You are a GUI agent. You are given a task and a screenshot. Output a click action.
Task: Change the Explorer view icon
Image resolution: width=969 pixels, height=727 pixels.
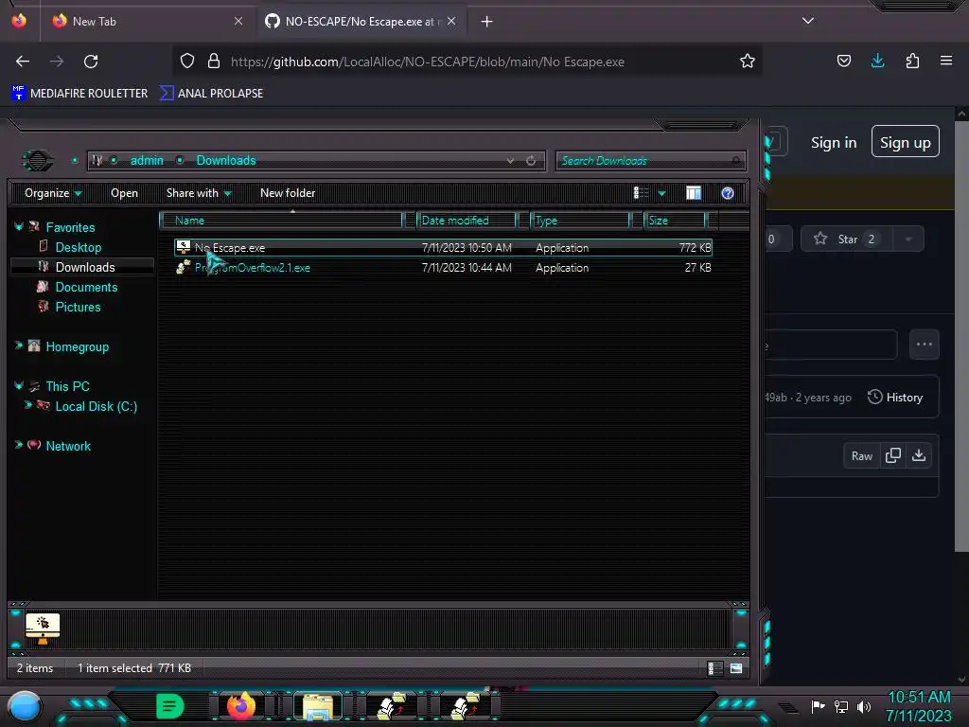pos(641,193)
